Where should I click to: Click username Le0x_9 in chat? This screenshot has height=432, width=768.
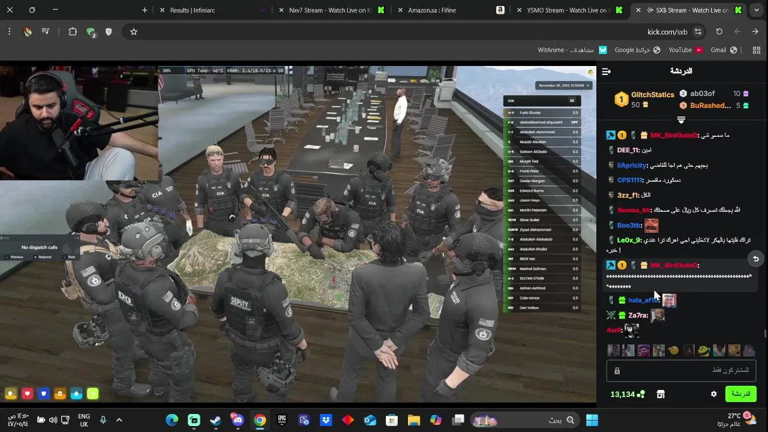pyautogui.click(x=629, y=240)
